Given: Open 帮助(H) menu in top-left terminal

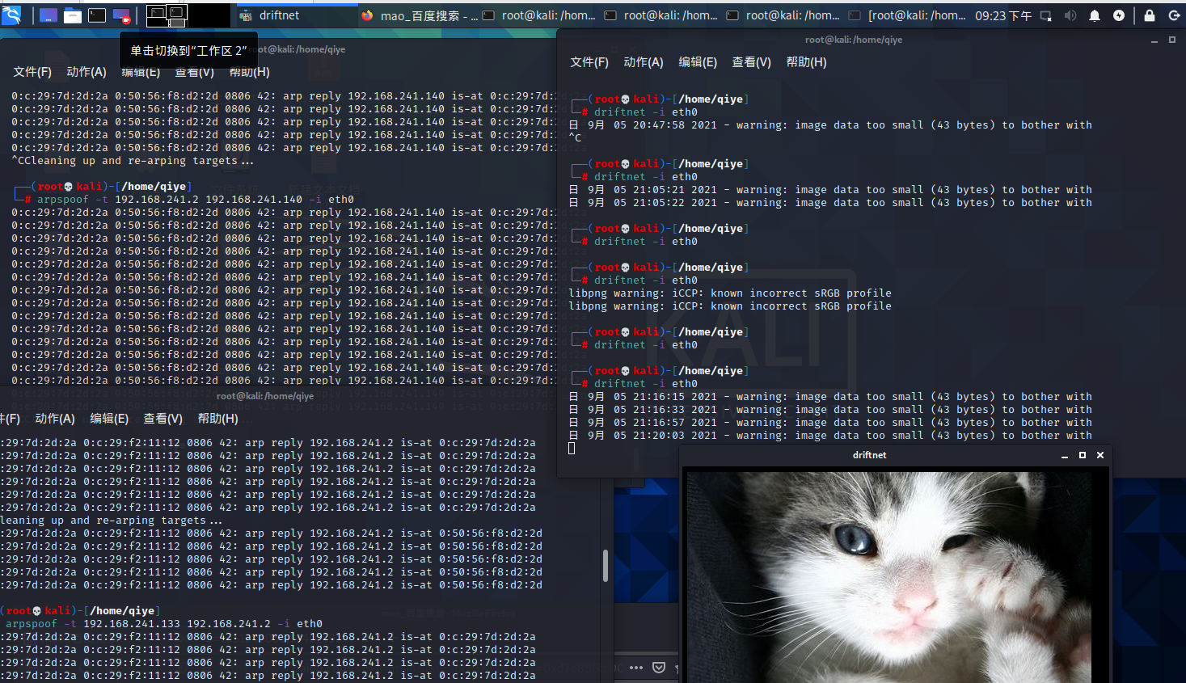Looking at the screenshot, I should (x=250, y=72).
